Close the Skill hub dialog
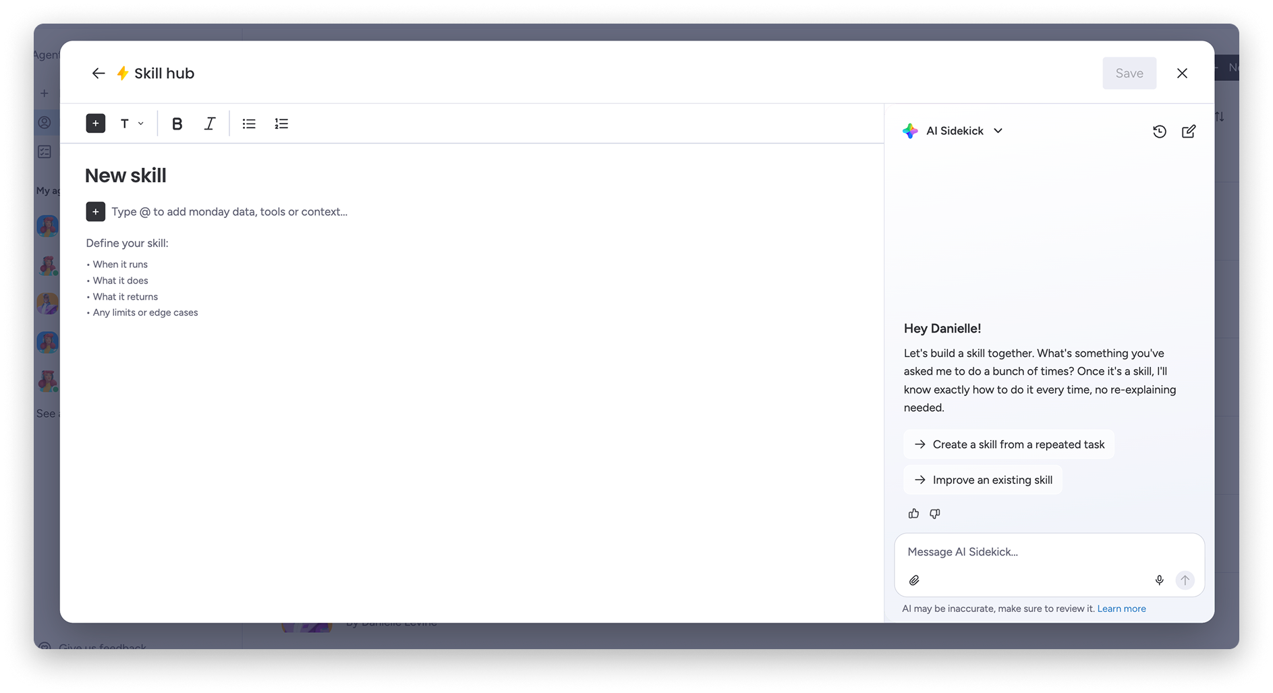 (x=1182, y=74)
